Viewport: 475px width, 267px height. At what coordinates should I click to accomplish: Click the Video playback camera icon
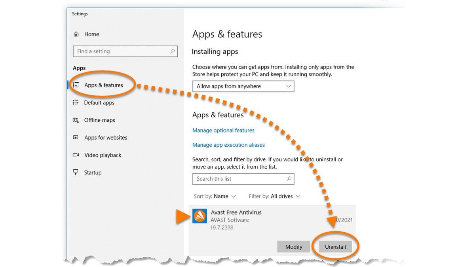[x=76, y=155]
